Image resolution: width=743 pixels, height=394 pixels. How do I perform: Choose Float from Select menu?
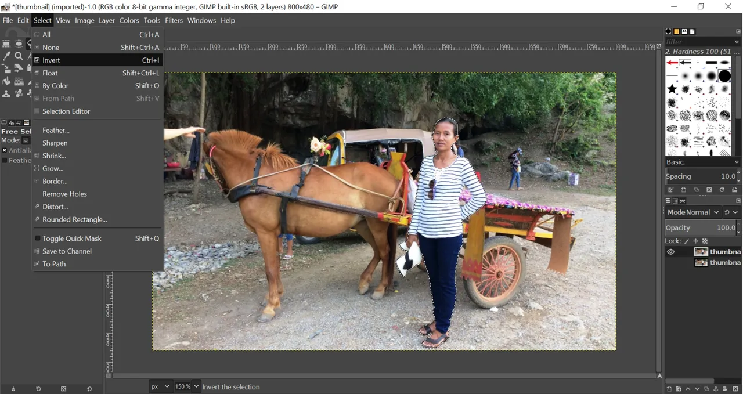[98, 73]
